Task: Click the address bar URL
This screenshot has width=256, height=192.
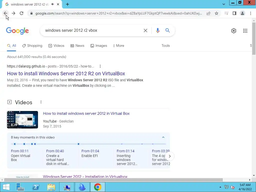Action: click(x=119, y=13)
